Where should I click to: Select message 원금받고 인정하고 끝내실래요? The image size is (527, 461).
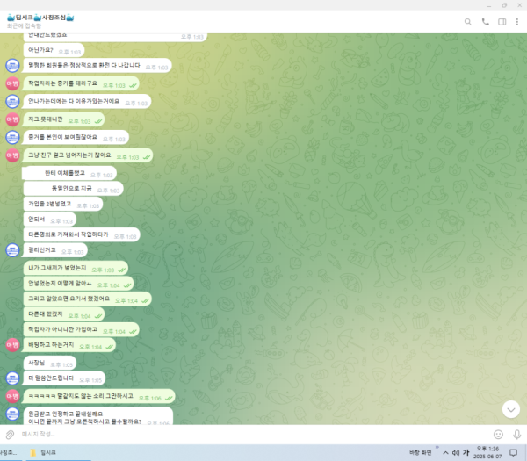pyautogui.click(x=98, y=416)
